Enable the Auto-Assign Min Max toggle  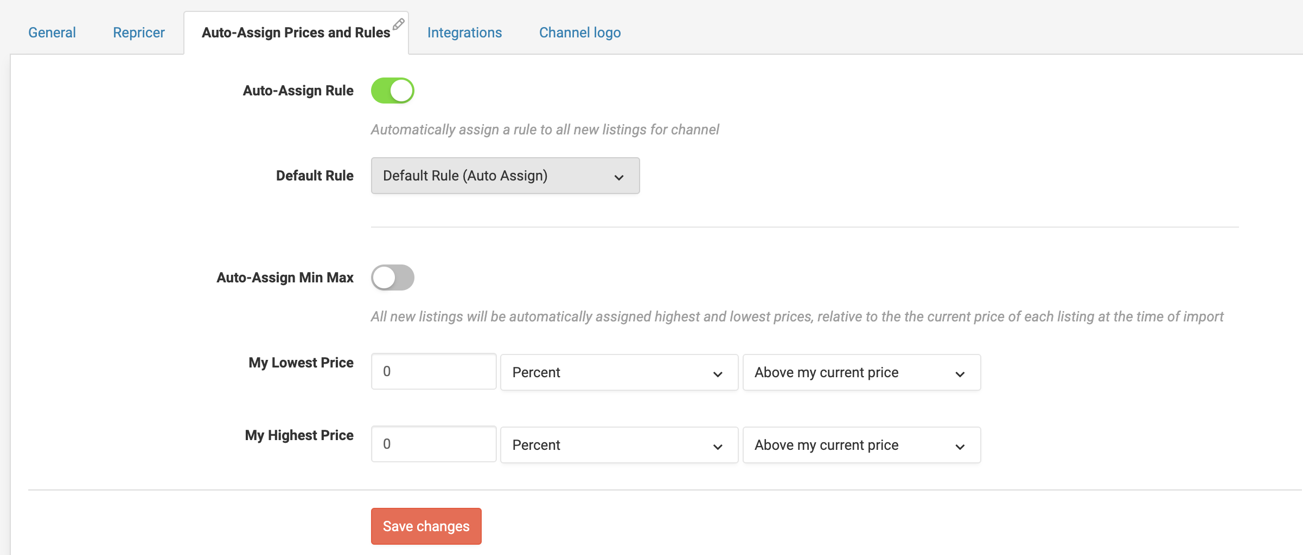click(393, 277)
